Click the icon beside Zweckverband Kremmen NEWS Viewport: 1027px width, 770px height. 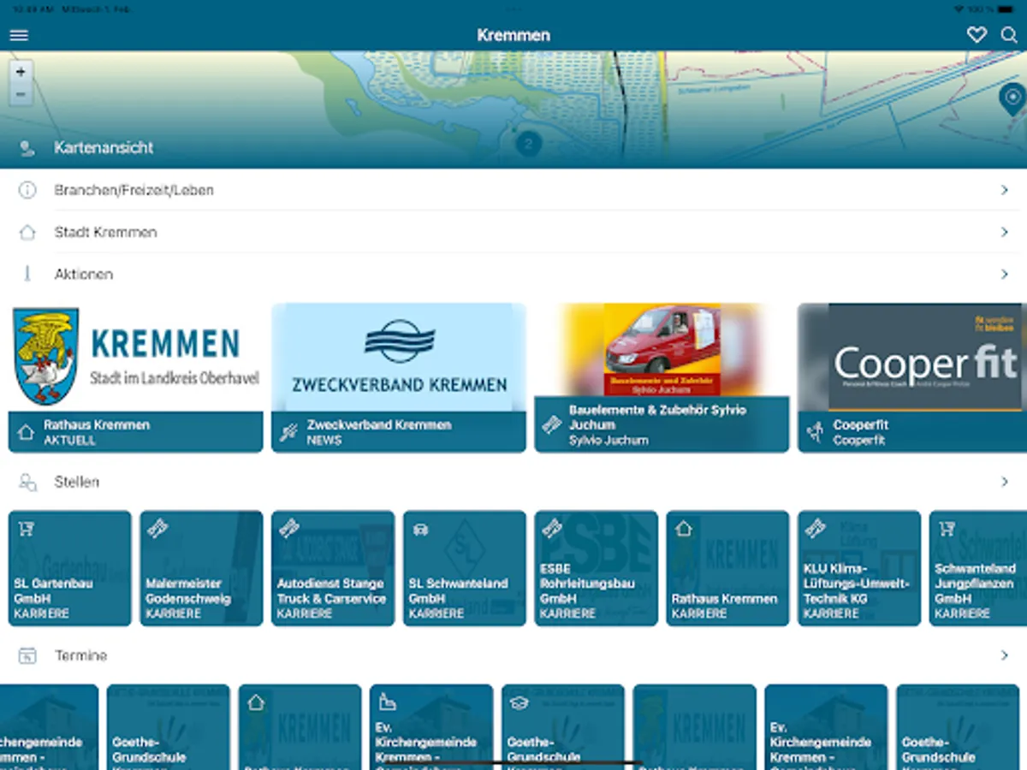click(x=288, y=432)
